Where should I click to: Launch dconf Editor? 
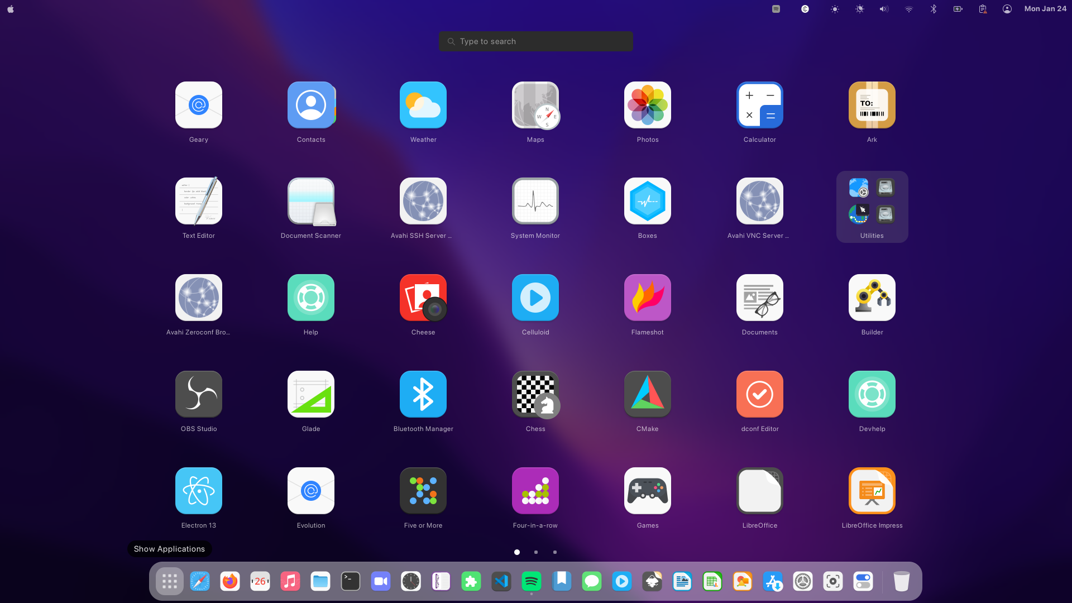point(760,394)
